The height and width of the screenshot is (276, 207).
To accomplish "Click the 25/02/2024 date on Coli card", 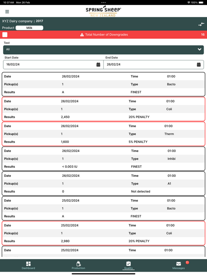I will 70,225.
